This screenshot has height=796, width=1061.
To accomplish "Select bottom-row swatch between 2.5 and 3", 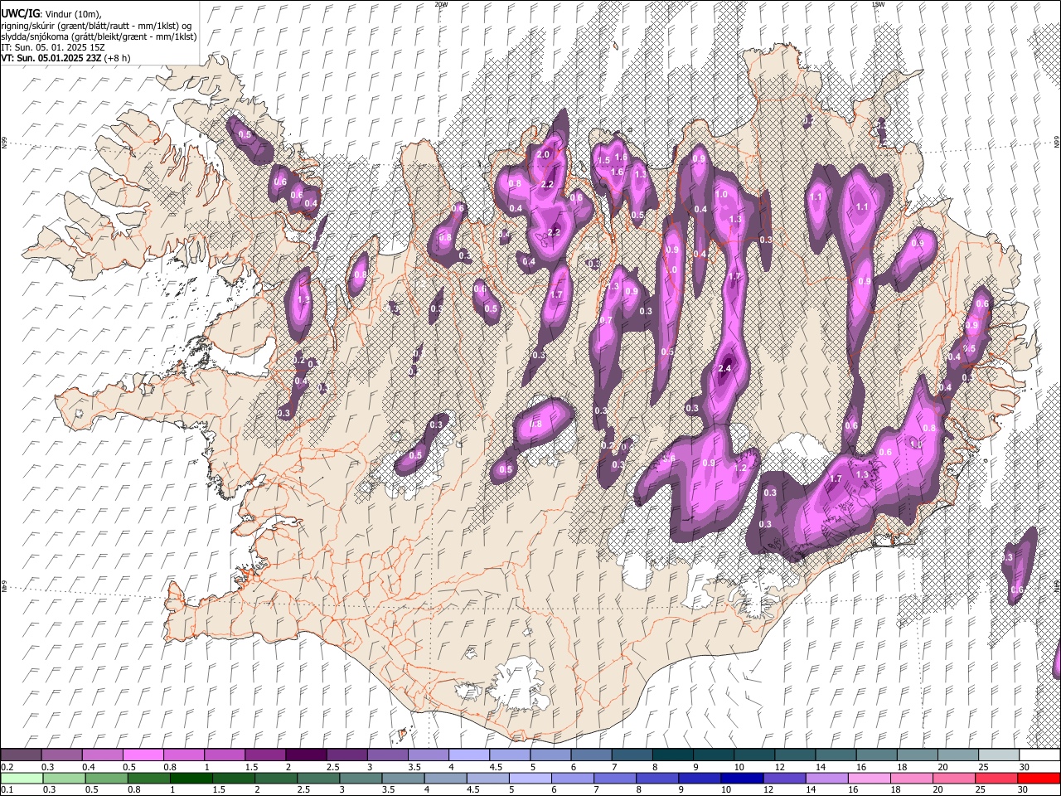I will [317, 778].
